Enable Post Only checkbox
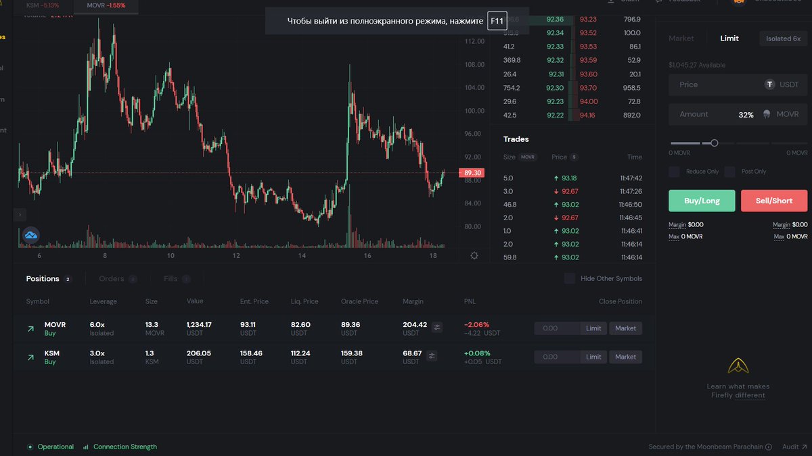The width and height of the screenshot is (812, 456). pyautogui.click(x=729, y=172)
